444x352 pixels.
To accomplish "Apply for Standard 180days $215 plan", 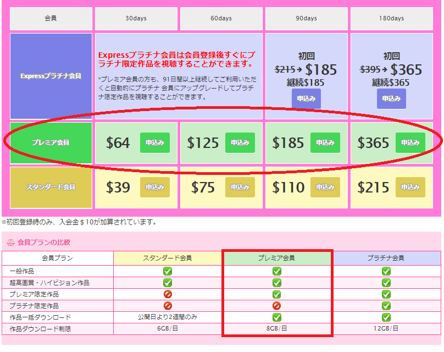I will click(x=410, y=187).
